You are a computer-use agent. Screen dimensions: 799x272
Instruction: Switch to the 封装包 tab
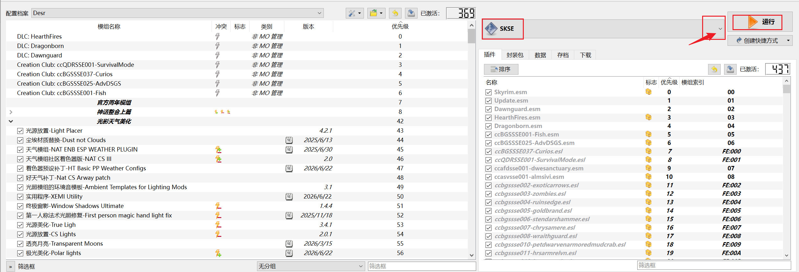point(515,55)
